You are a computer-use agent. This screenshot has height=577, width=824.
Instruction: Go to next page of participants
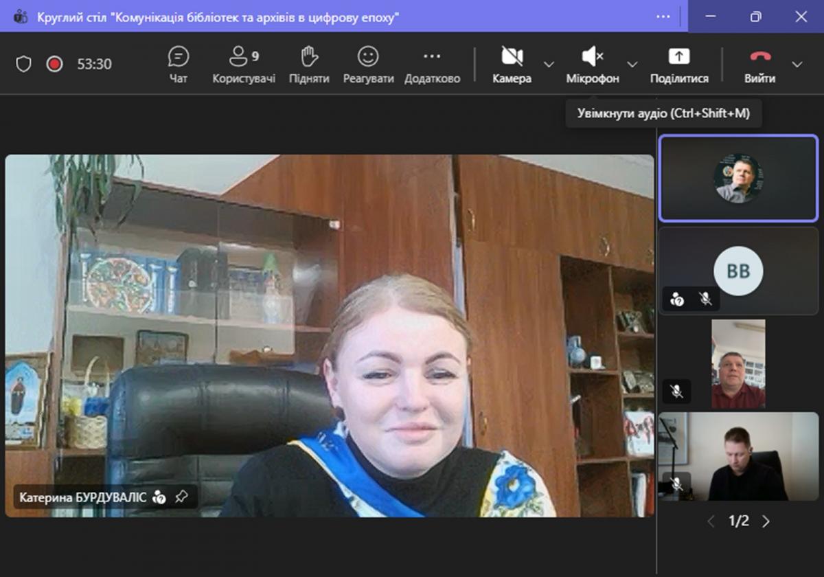[x=766, y=521]
